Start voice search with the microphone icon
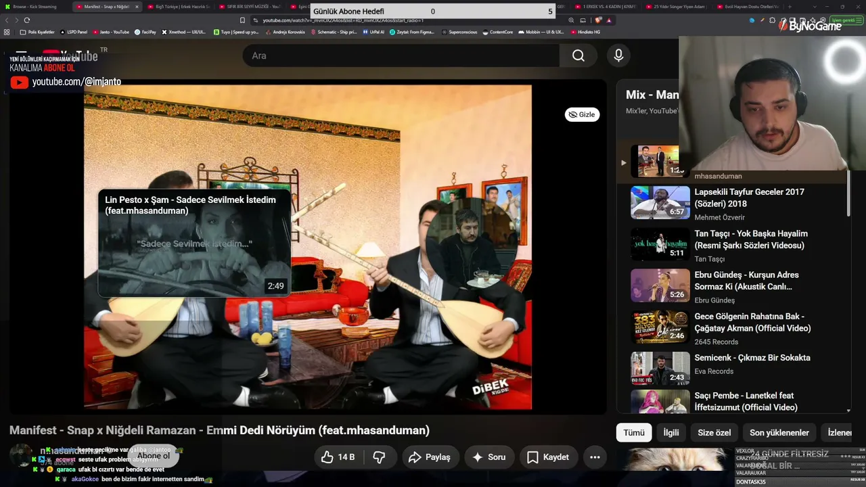Viewport: 866px width, 487px height. [618, 55]
